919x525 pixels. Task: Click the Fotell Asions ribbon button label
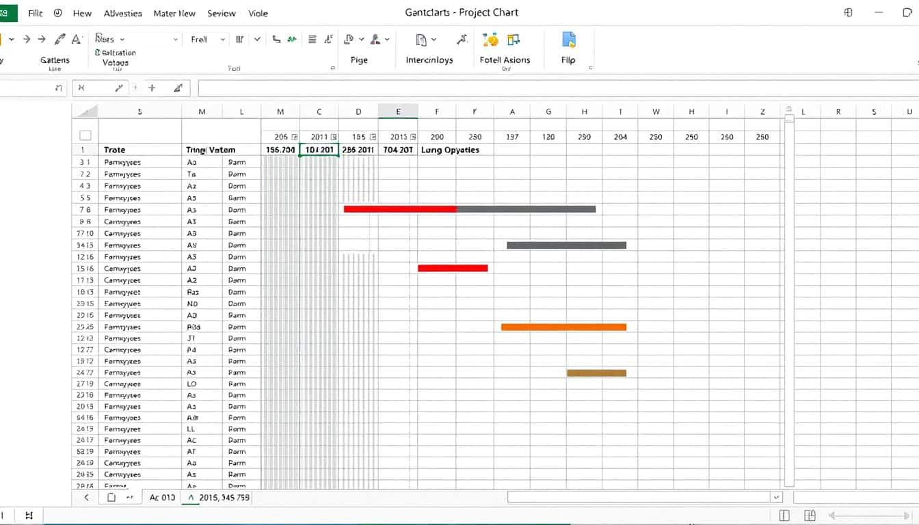(505, 60)
